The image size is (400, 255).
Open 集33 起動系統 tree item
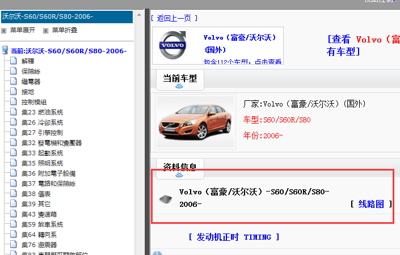43,153
